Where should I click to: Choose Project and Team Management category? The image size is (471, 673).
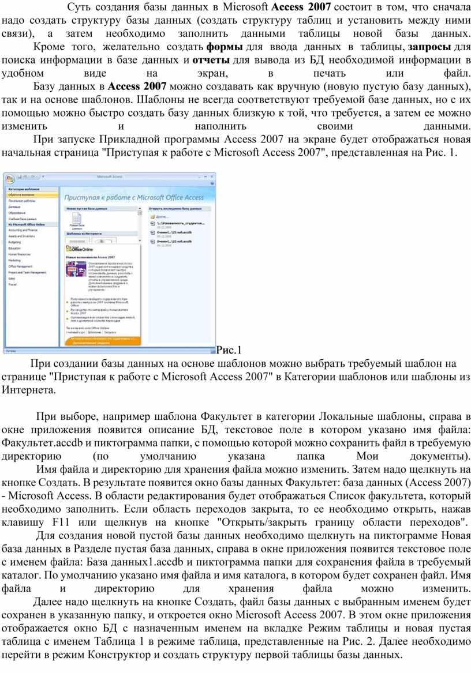point(28,272)
